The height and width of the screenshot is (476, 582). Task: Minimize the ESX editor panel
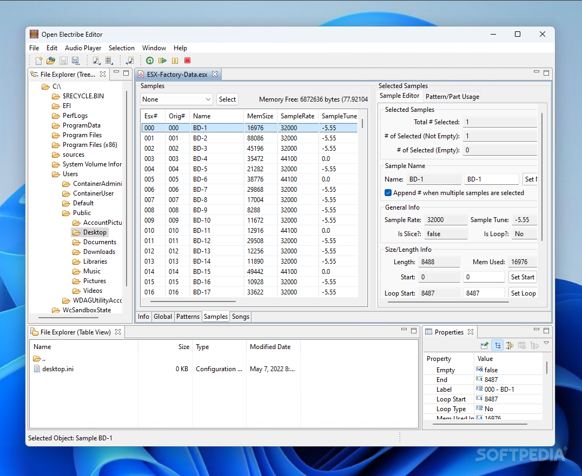click(537, 72)
